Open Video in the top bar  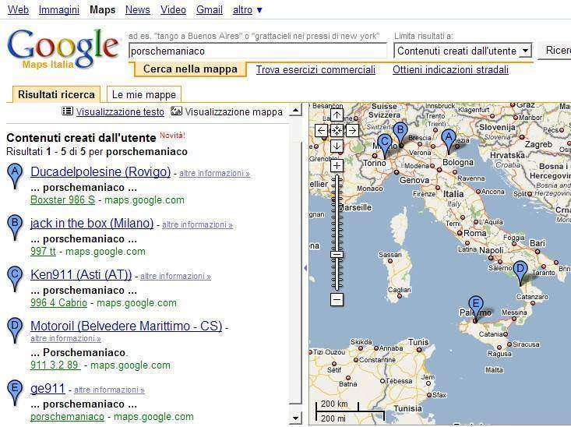click(x=174, y=10)
